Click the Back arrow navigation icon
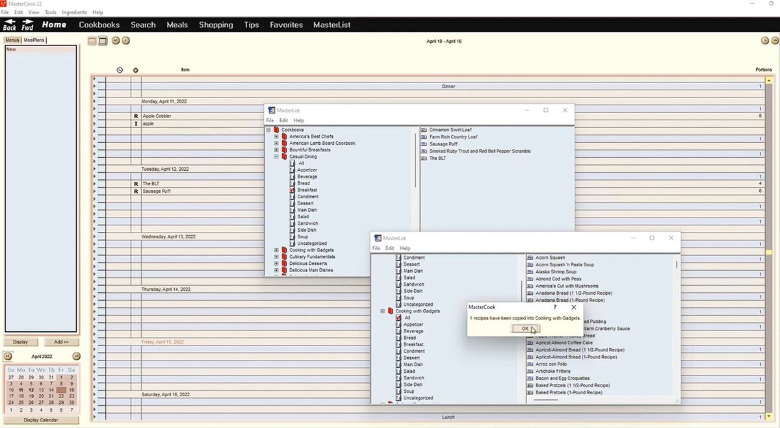This screenshot has width=780, height=428. click(x=10, y=25)
